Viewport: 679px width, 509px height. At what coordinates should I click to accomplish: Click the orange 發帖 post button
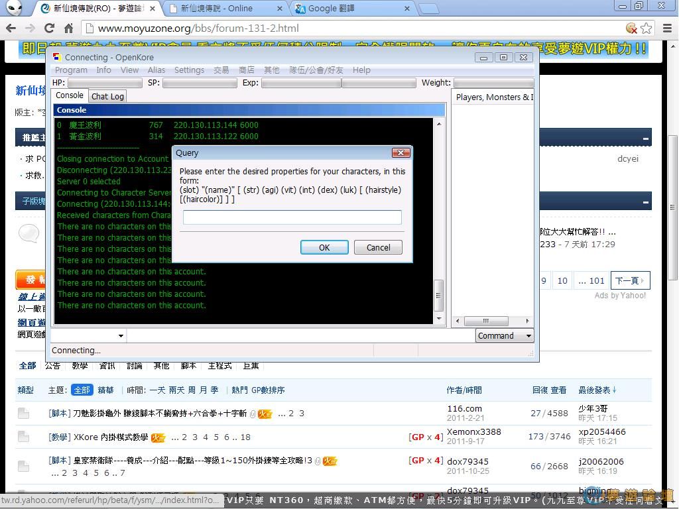(x=31, y=280)
